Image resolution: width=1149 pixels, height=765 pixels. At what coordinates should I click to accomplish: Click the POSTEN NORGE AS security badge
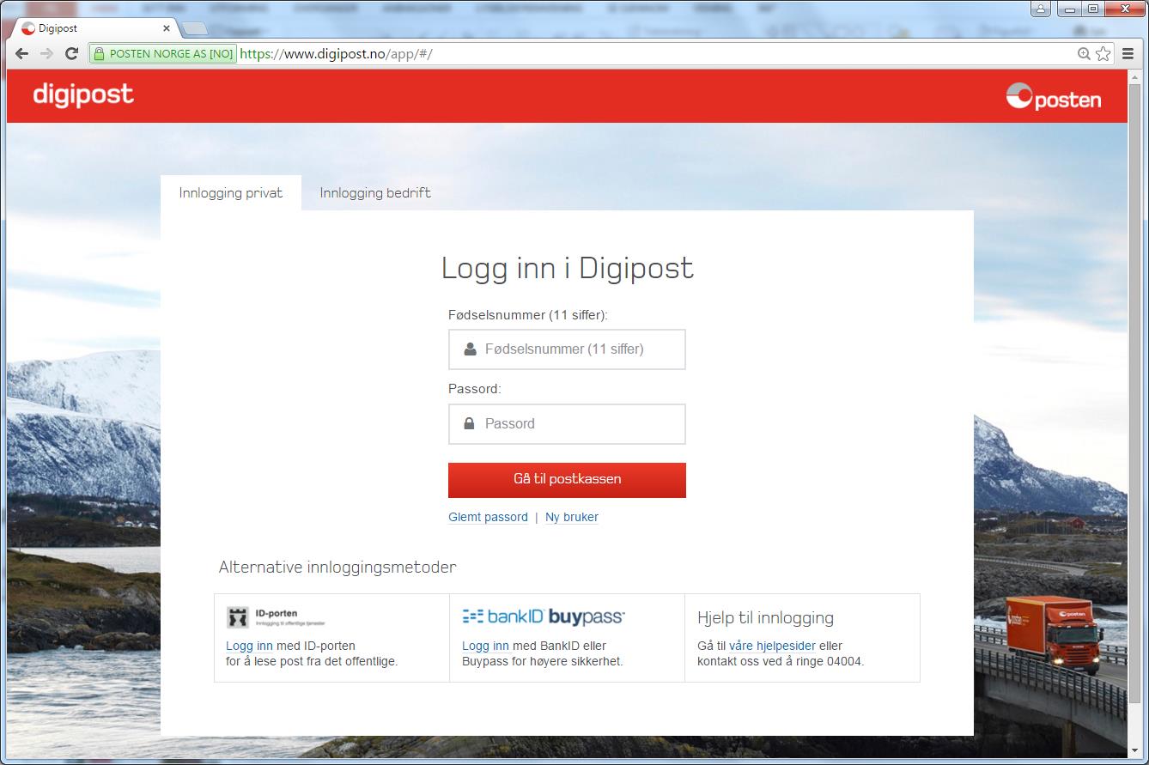point(163,54)
